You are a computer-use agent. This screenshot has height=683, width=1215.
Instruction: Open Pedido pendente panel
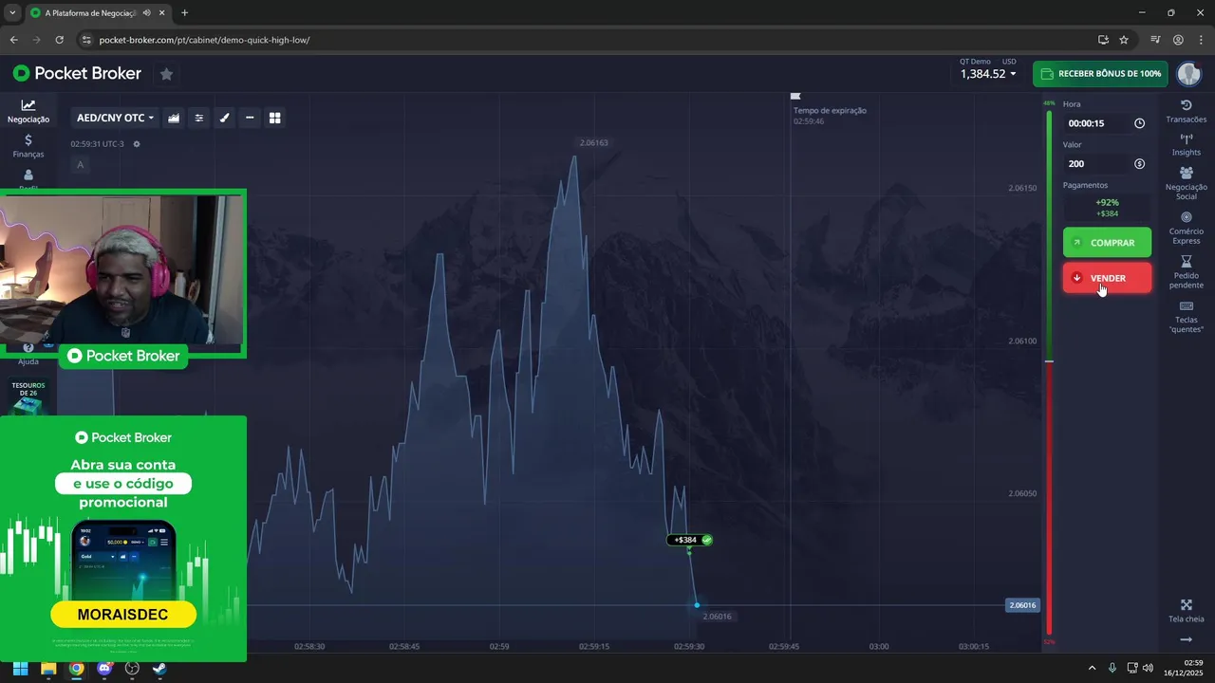click(x=1187, y=272)
